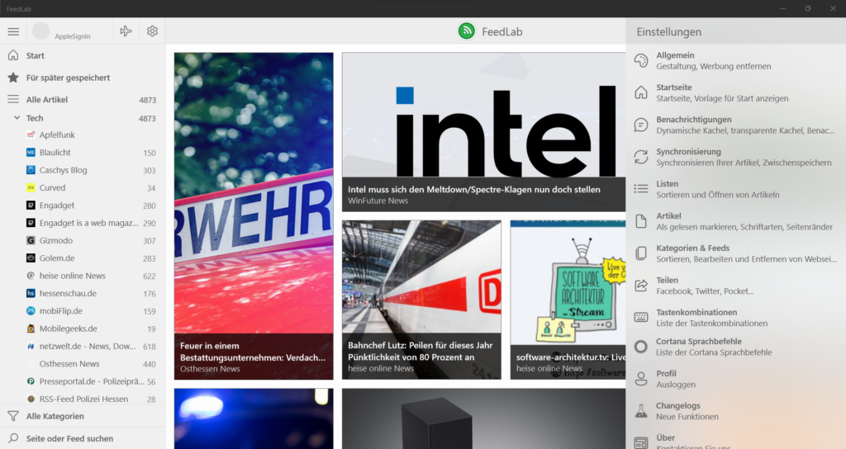The width and height of the screenshot is (846, 449).
Task: Open Profil Ausloggen settings entry
Action: [736, 379]
